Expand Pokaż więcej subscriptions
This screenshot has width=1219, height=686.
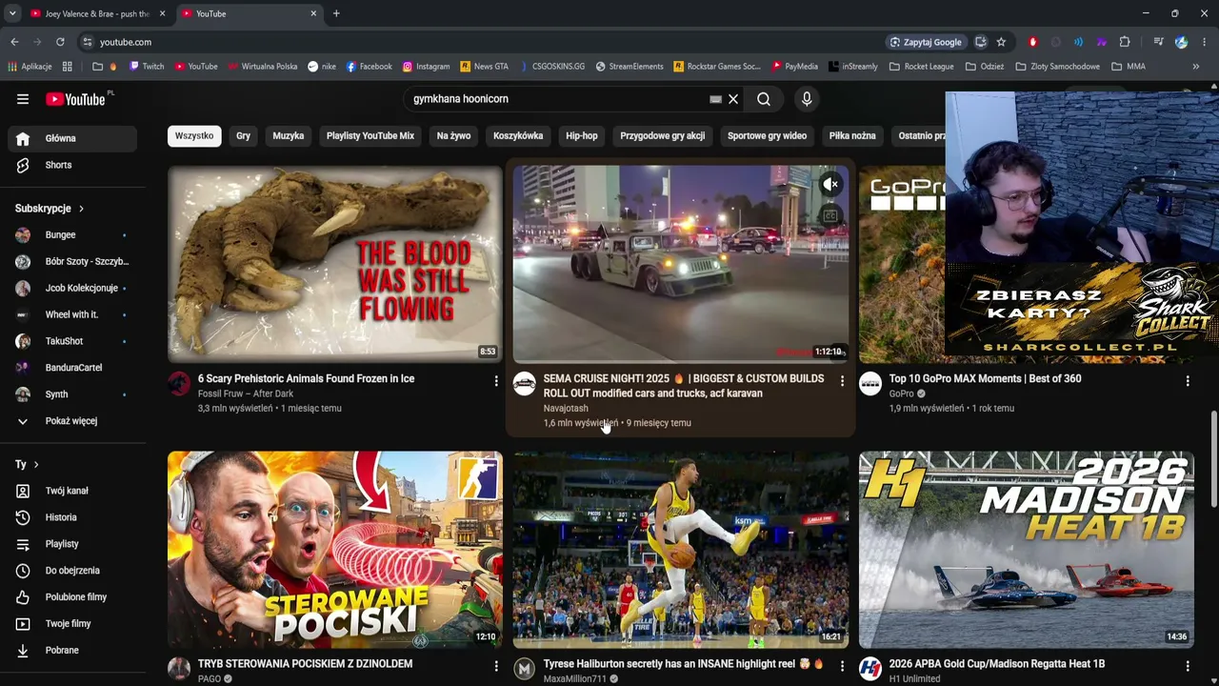[72, 421]
